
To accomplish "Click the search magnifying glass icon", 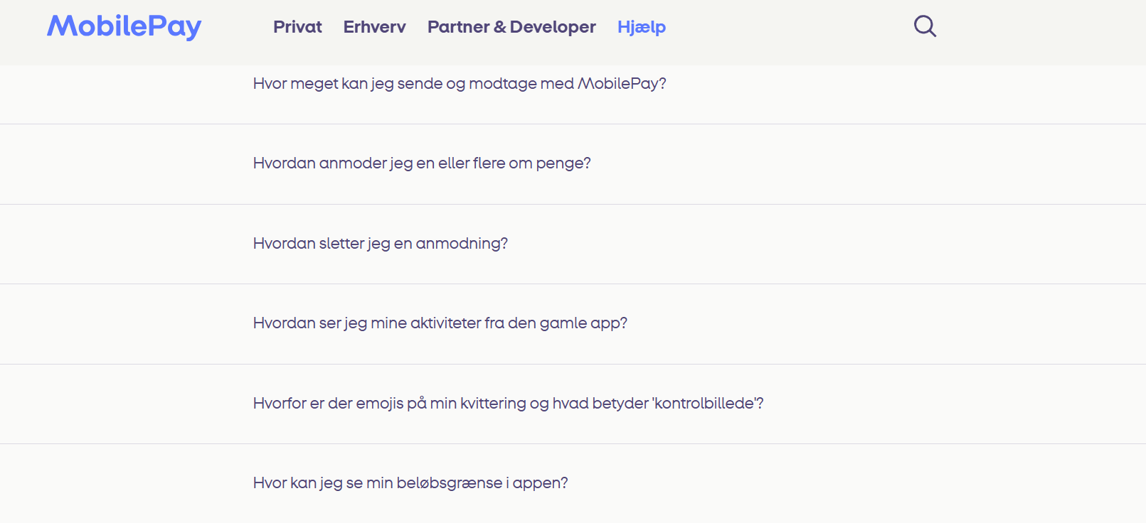I will coord(925,26).
